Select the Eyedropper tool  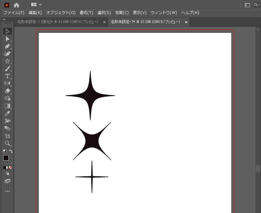(7, 113)
